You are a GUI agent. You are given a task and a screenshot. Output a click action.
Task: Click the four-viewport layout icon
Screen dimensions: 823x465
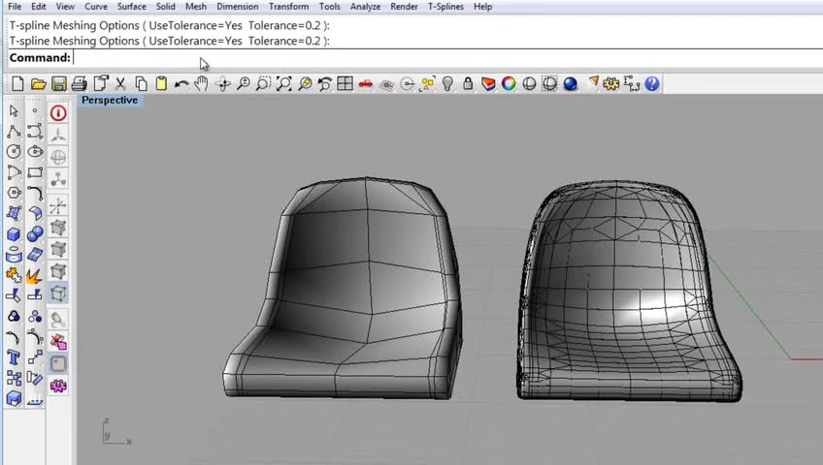[x=345, y=84]
